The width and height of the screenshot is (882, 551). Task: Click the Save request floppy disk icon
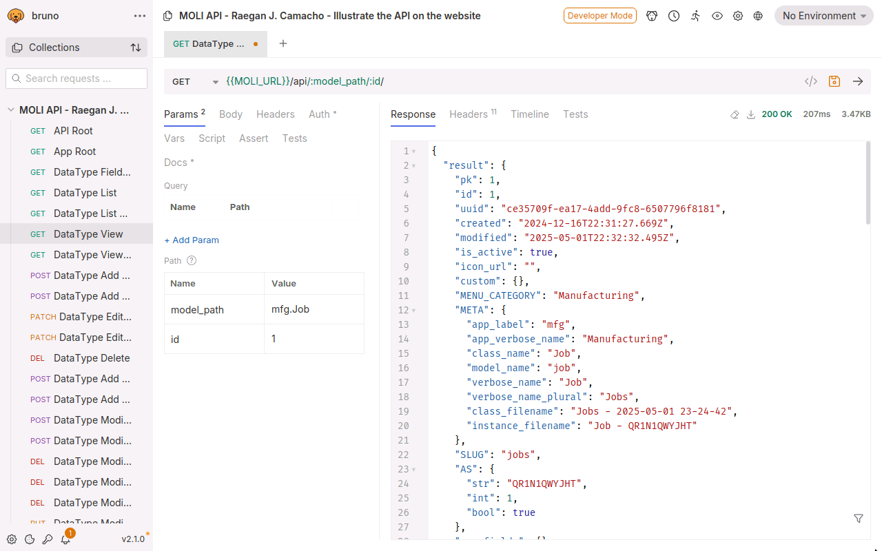[x=834, y=81]
